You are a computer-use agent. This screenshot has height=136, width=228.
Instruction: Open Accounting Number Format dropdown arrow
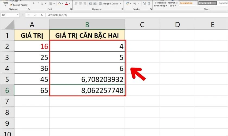[131, 4]
